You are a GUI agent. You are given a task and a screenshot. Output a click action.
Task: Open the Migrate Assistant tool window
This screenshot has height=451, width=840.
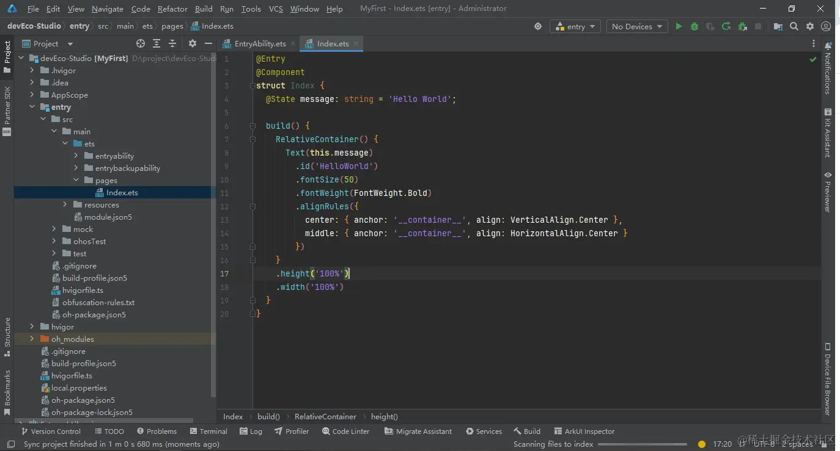coord(418,431)
